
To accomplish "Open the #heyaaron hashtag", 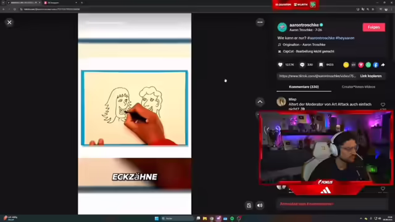I will click(345, 38).
